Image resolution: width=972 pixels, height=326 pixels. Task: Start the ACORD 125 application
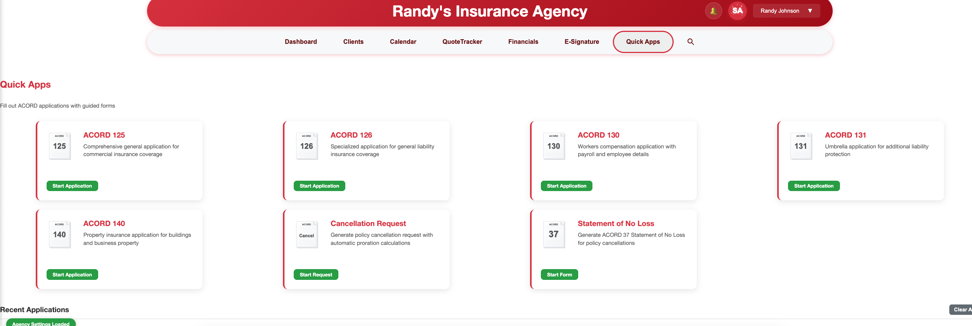72,186
